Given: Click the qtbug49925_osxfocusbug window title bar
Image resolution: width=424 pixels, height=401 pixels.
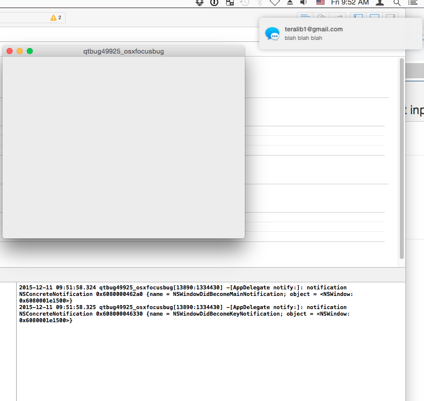Looking at the screenshot, I should point(124,51).
